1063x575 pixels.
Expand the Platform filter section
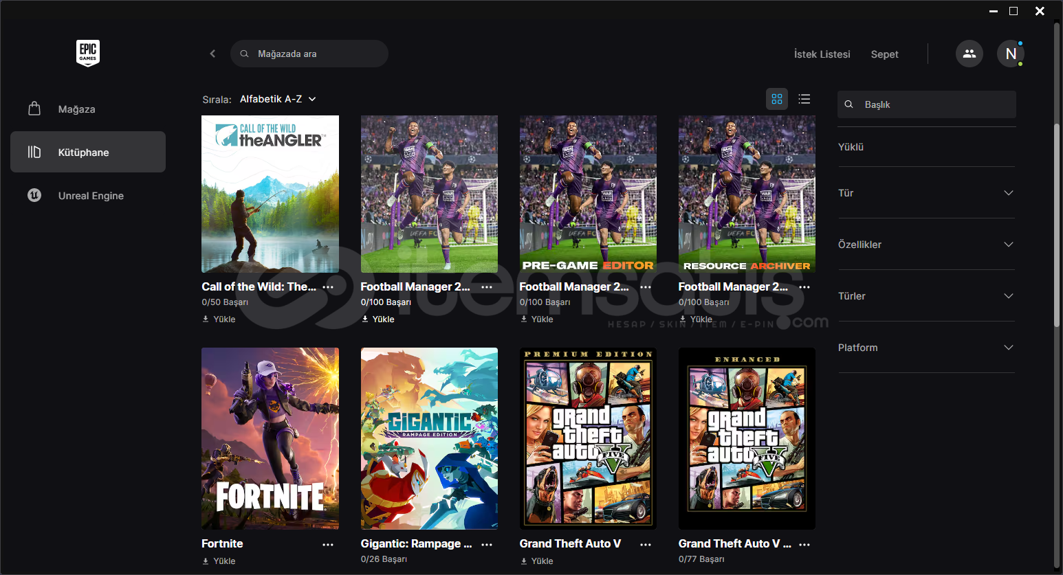pyautogui.click(x=926, y=348)
